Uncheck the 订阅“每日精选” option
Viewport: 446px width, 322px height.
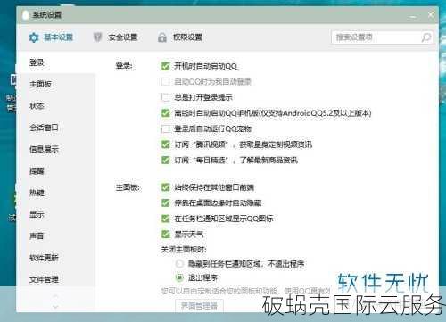tap(165, 160)
